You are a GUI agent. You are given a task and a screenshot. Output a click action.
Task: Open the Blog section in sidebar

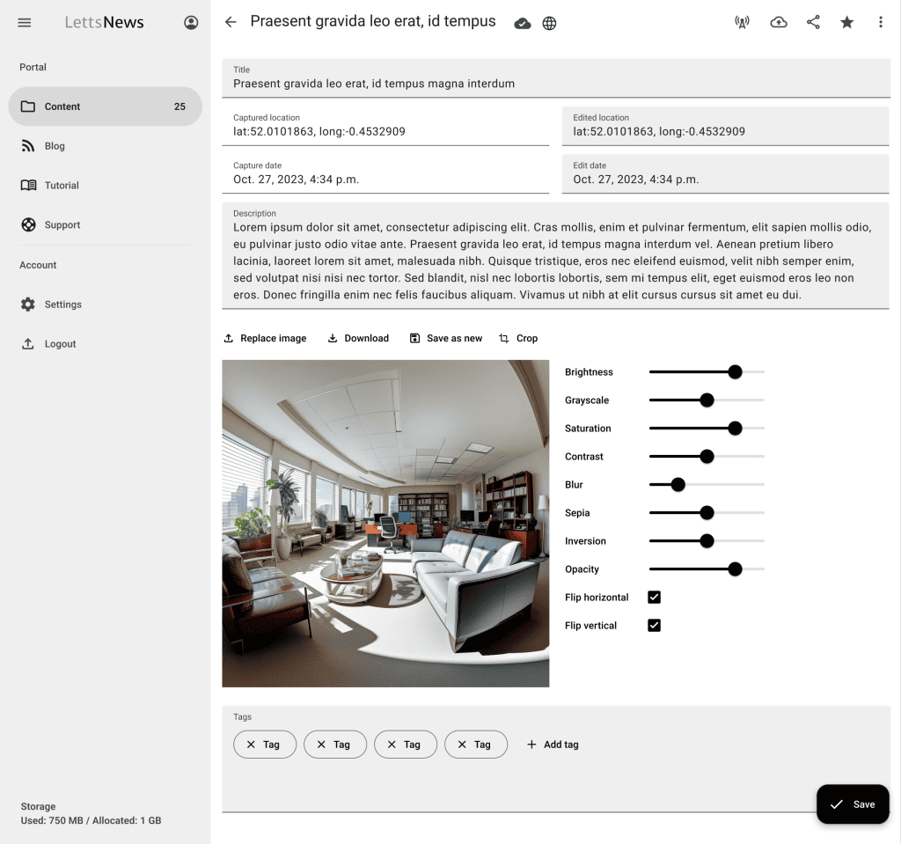55,146
